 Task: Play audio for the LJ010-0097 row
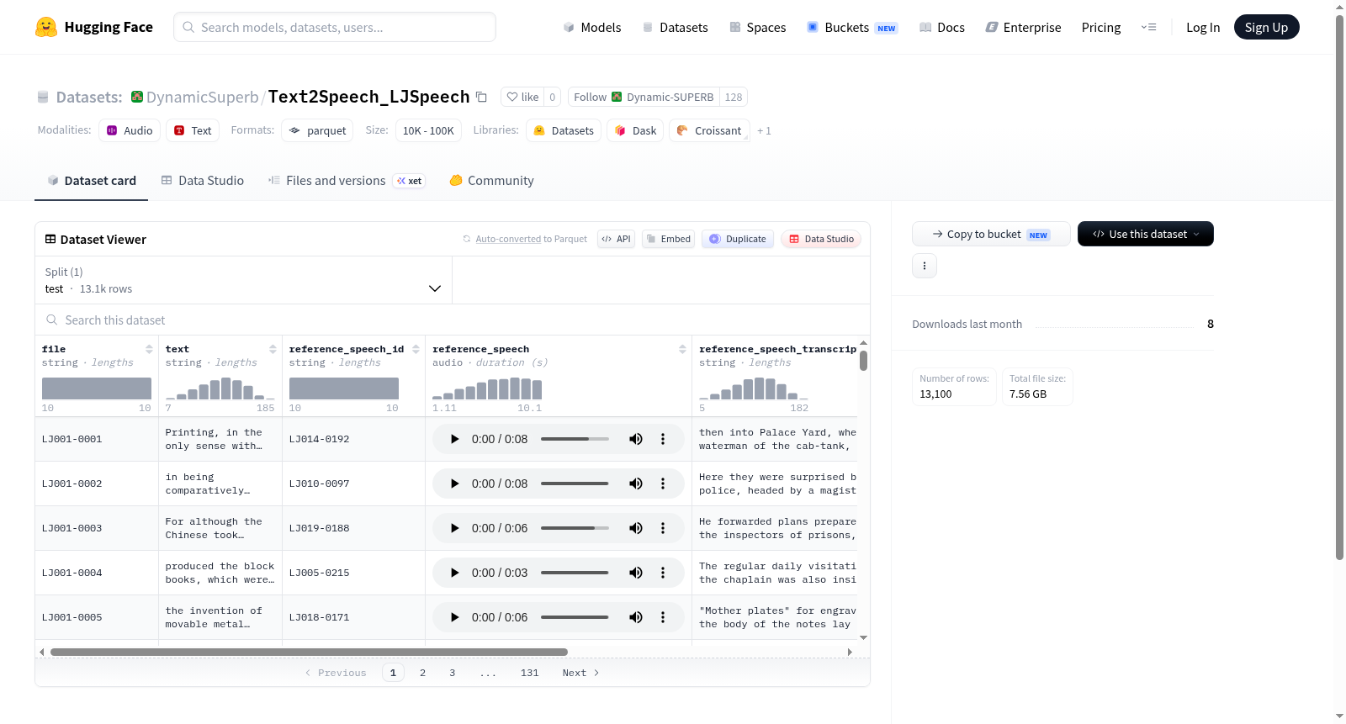pos(454,484)
